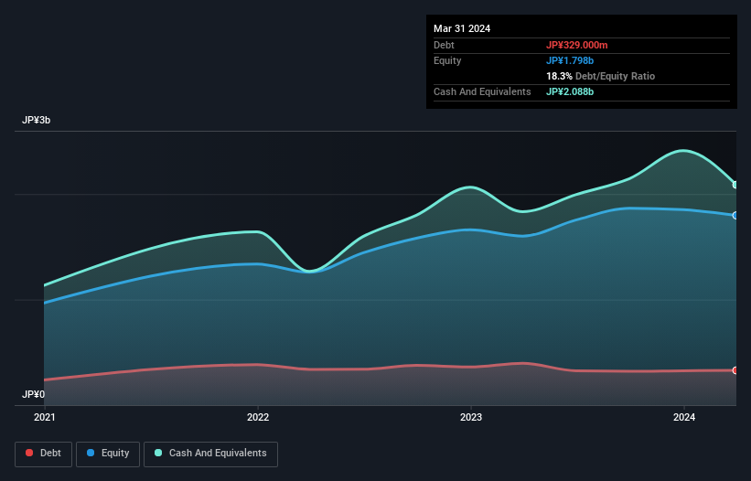This screenshot has width=751, height=481.
Task: Click the teal Cash endpoint marker
Action: tap(735, 185)
